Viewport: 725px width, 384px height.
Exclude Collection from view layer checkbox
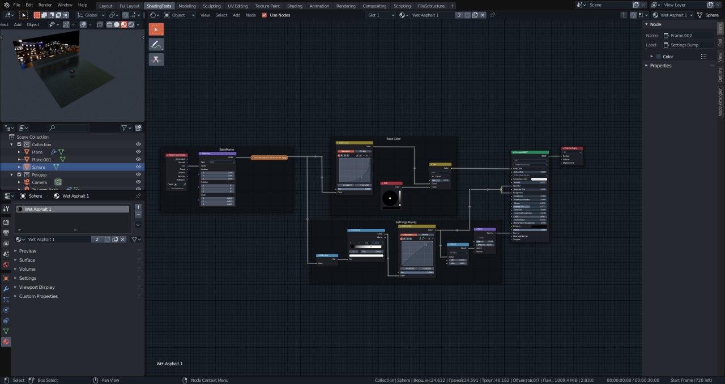point(19,144)
